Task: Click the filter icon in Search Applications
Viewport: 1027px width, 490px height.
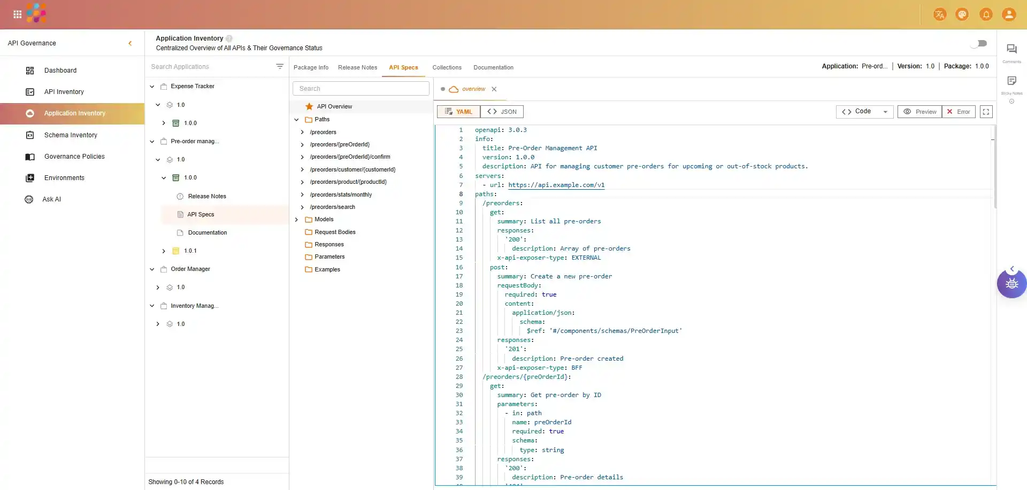Action: pos(279,67)
